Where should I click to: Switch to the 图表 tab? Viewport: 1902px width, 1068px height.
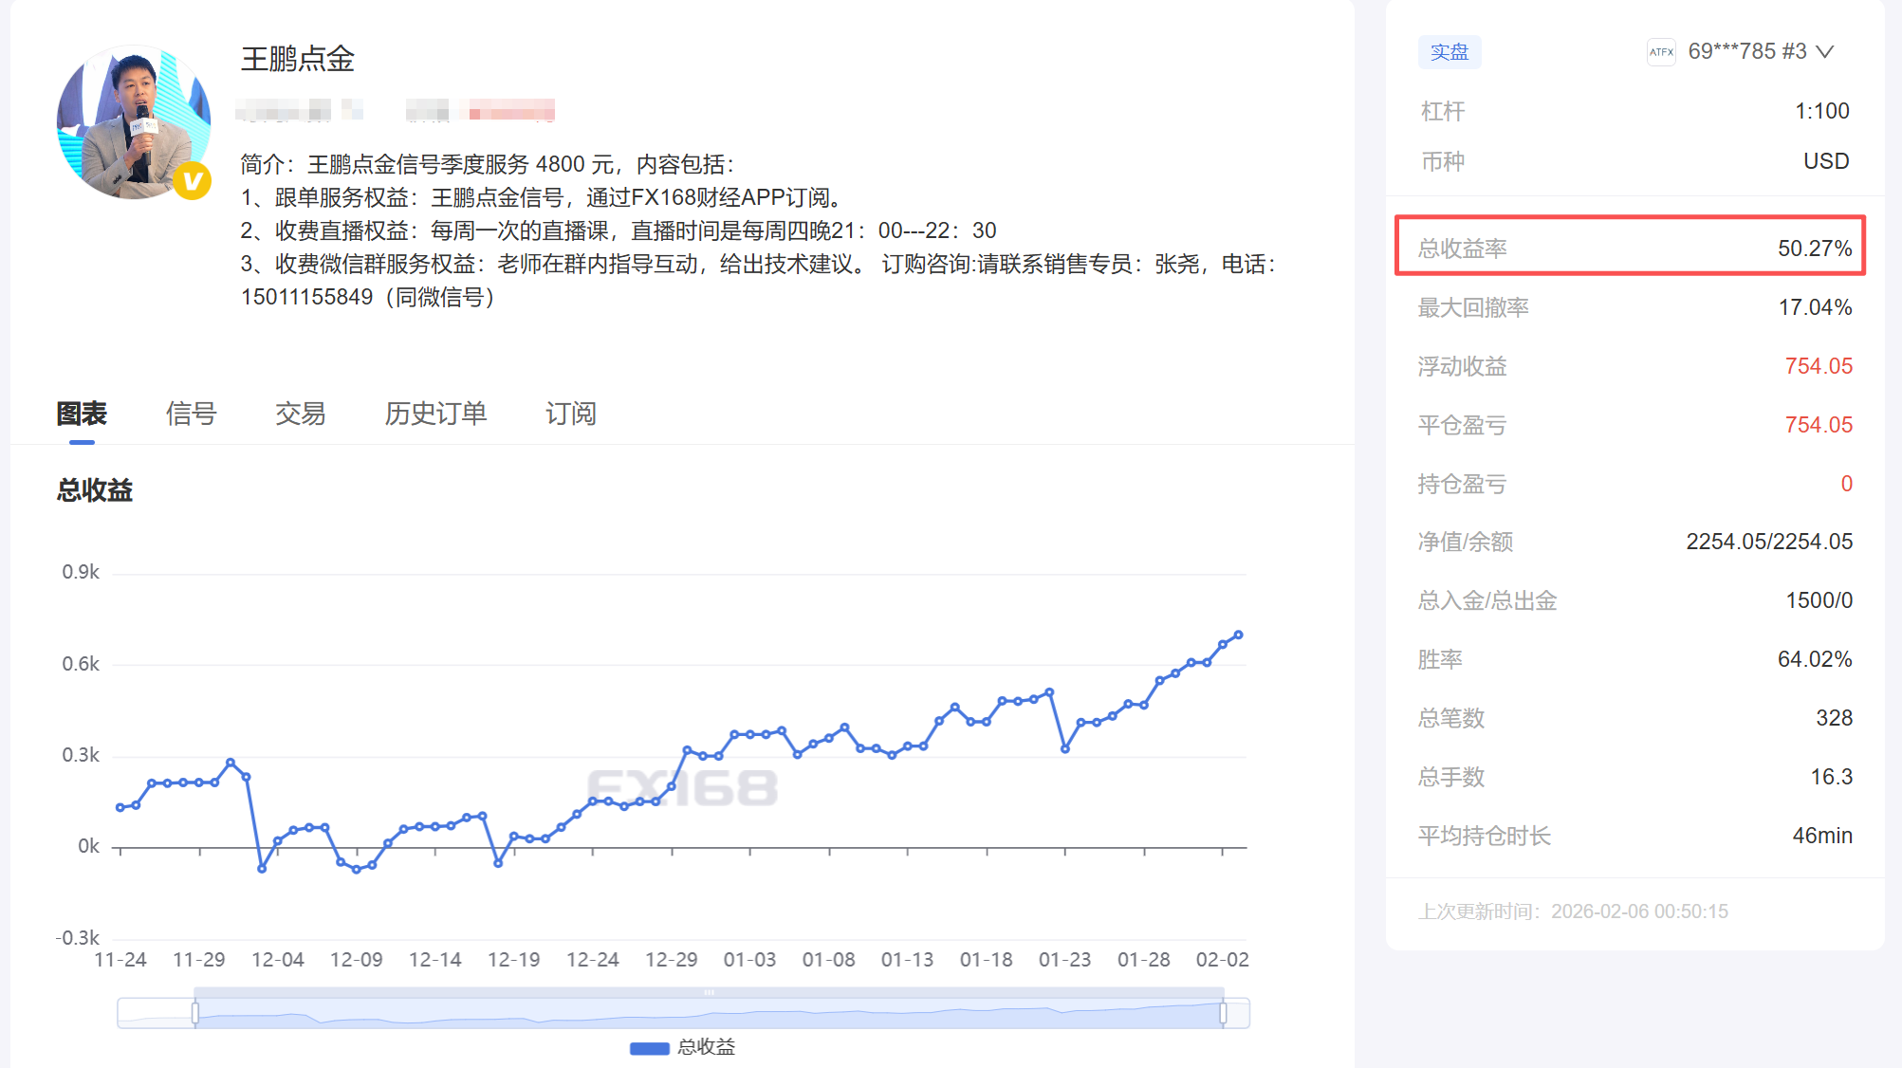(82, 414)
